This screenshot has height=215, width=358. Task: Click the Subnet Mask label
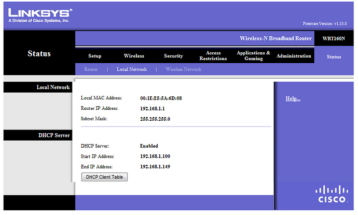(x=94, y=119)
